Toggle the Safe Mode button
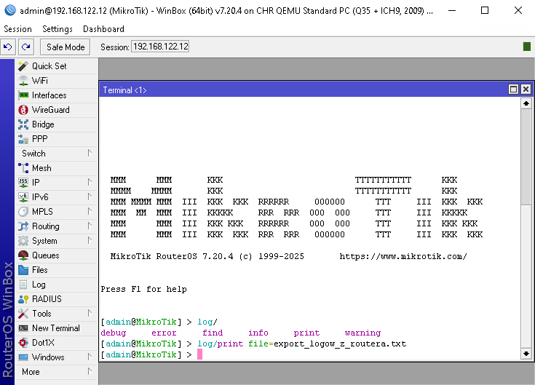The width and height of the screenshot is (535, 385). tap(66, 47)
